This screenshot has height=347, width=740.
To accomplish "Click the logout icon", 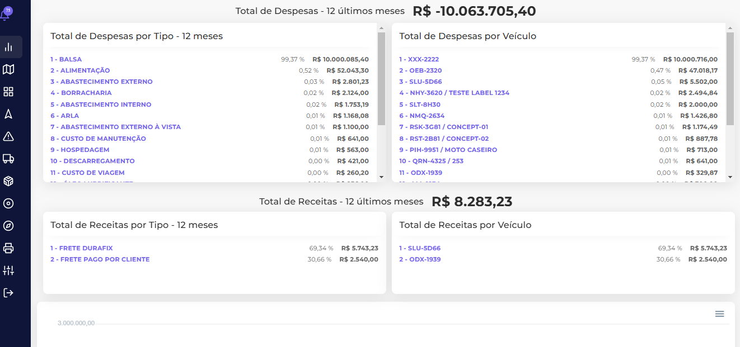I will point(8,293).
